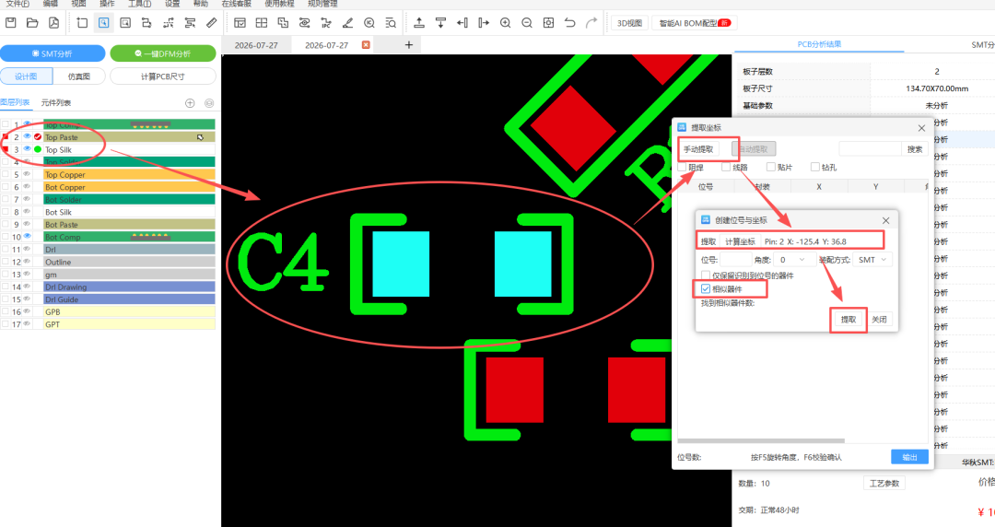Add a new tab with the plus icon
Image resolution: width=995 pixels, height=527 pixels.
[x=409, y=45]
